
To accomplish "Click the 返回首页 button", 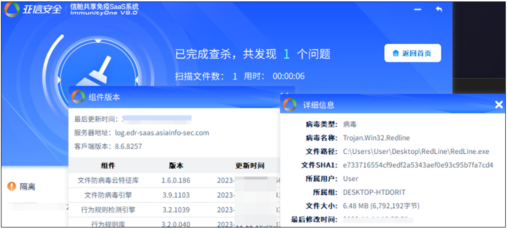I will tap(413, 53).
